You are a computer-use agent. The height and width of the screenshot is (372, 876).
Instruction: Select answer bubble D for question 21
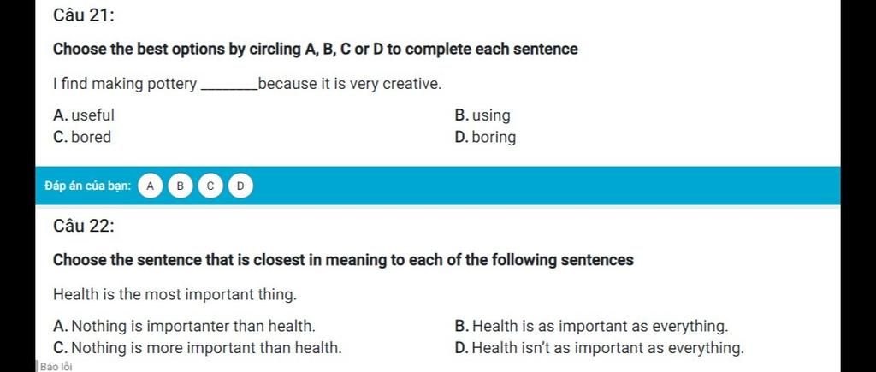tap(240, 186)
